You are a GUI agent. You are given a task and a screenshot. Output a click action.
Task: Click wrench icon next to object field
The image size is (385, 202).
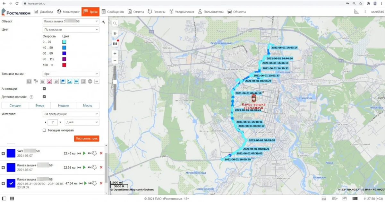click(103, 22)
